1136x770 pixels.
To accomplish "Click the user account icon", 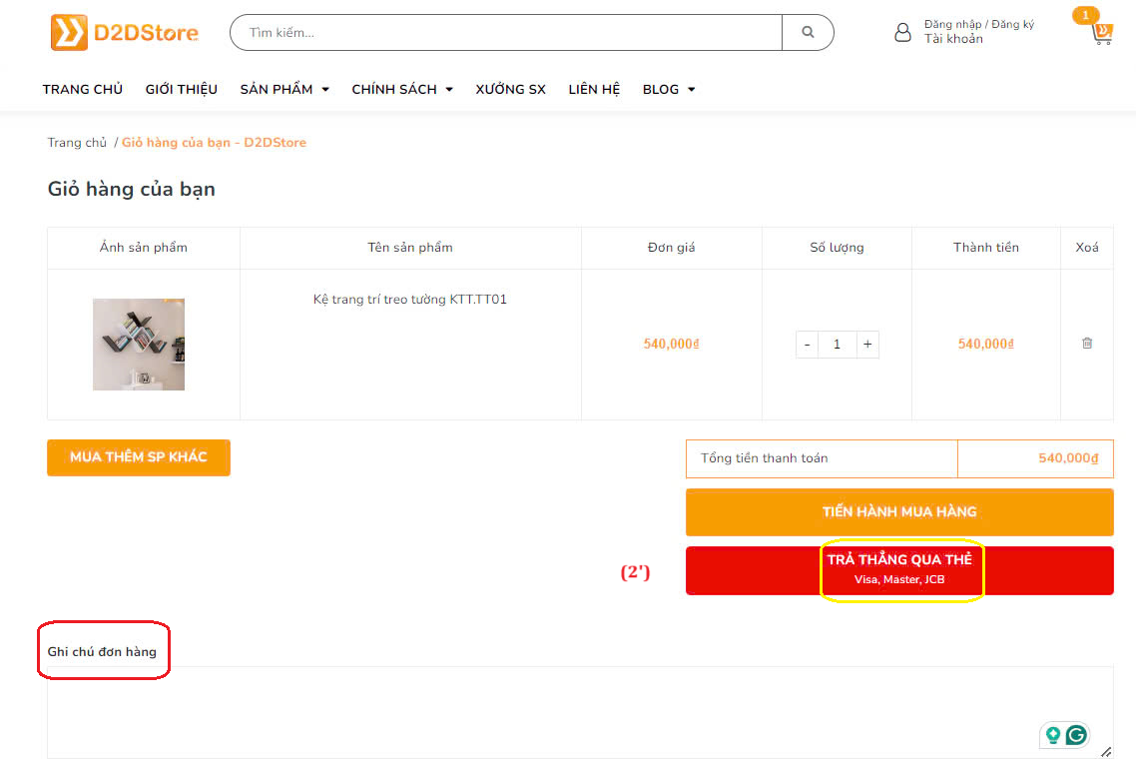I will (902, 32).
